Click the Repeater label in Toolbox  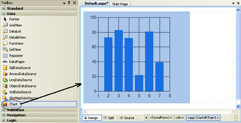pyautogui.click(x=16, y=56)
